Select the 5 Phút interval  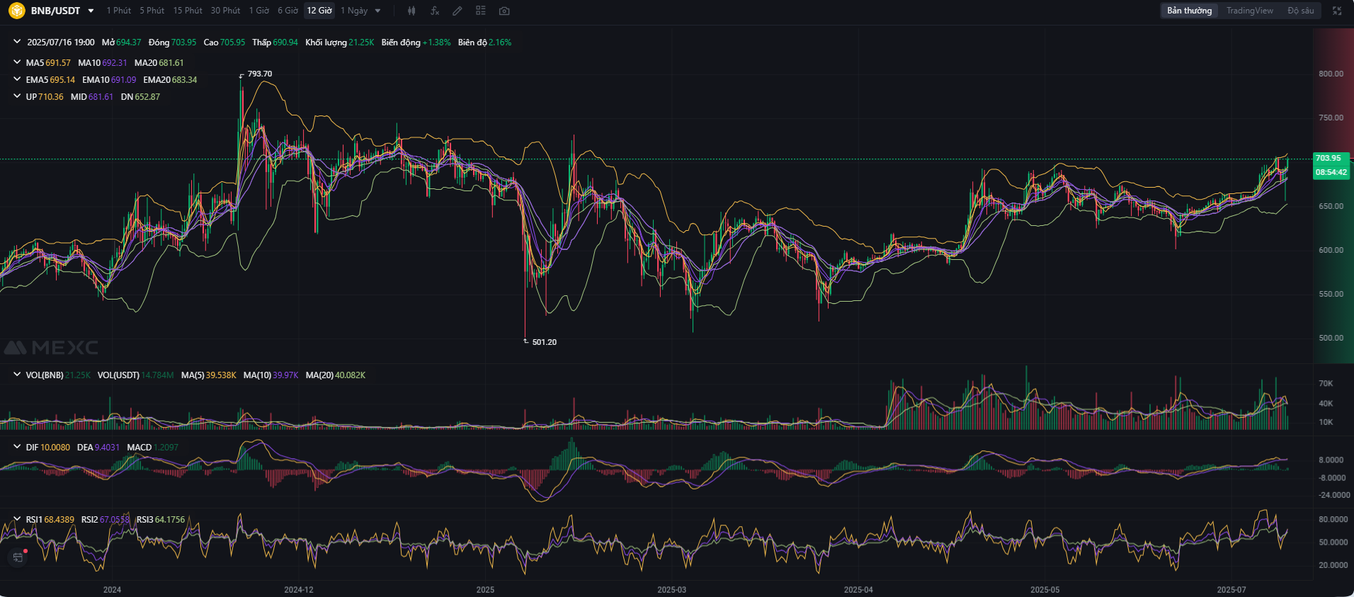point(152,11)
